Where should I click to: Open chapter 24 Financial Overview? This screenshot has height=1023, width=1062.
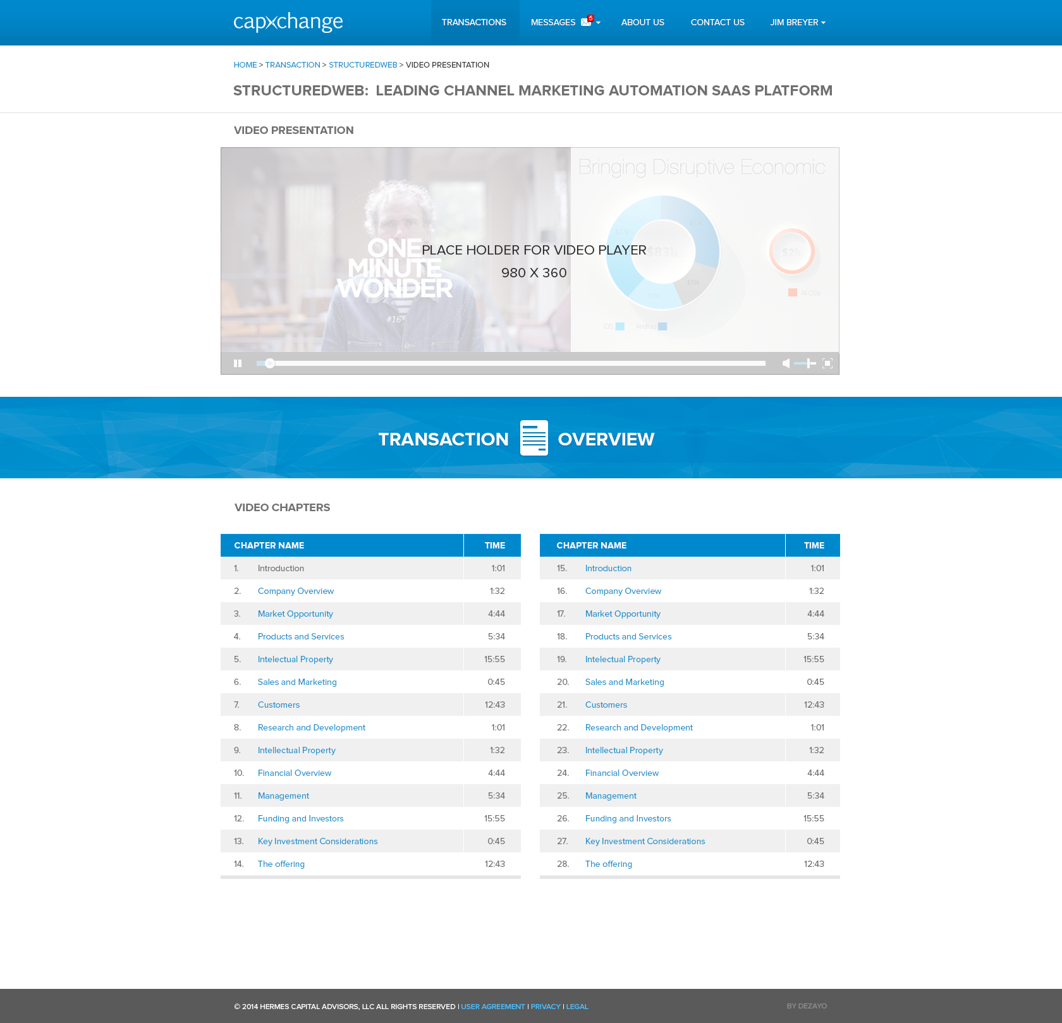pos(622,773)
